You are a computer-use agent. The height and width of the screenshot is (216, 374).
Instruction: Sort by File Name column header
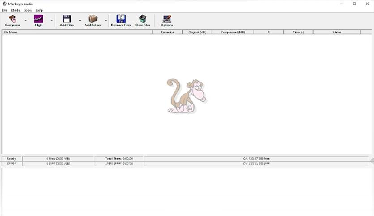[x=77, y=32]
